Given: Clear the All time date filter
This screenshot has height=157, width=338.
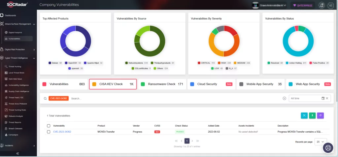Looking at the screenshot, I should (x=327, y=98).
